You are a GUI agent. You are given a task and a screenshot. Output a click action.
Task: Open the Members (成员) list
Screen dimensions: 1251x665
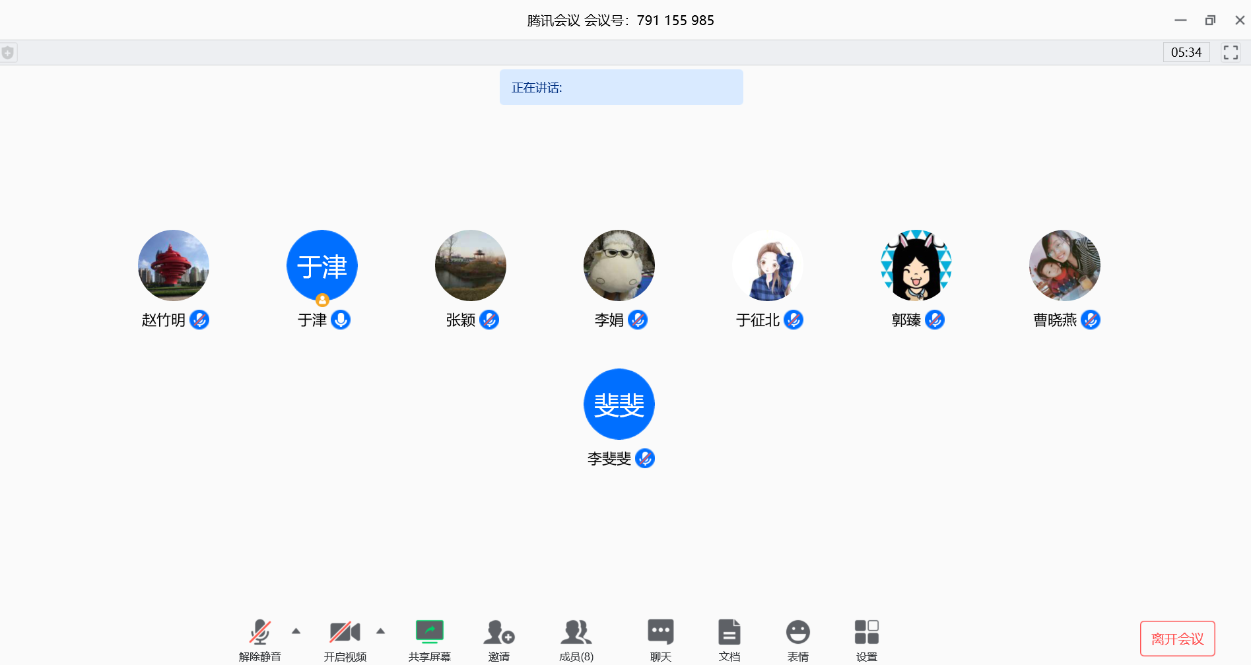(576, 633)
